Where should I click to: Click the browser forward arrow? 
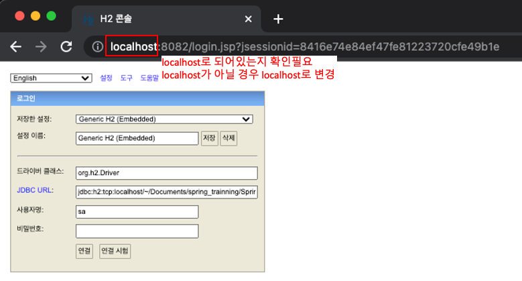pos(41,47)
